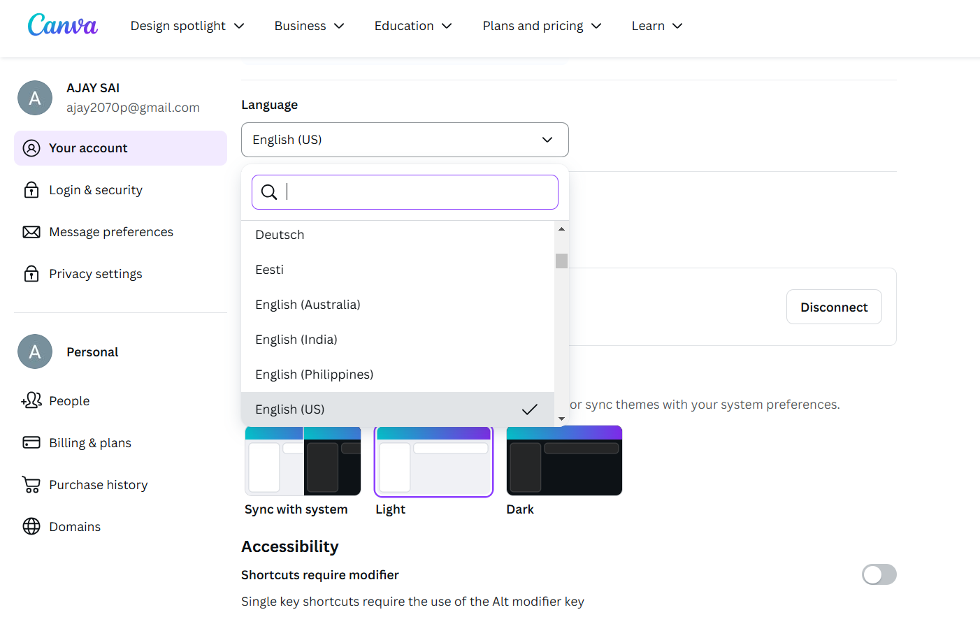
Task: Click the People add-user icon
Action: 31,400
